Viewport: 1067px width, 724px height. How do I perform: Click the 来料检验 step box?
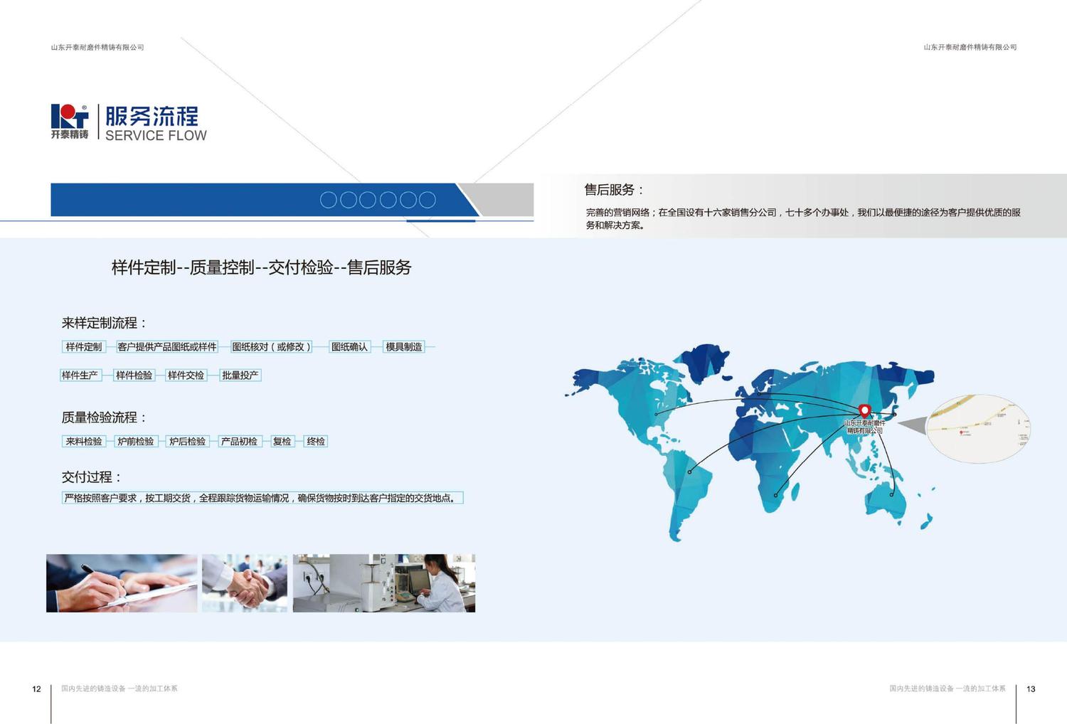(x=84, y=441)
